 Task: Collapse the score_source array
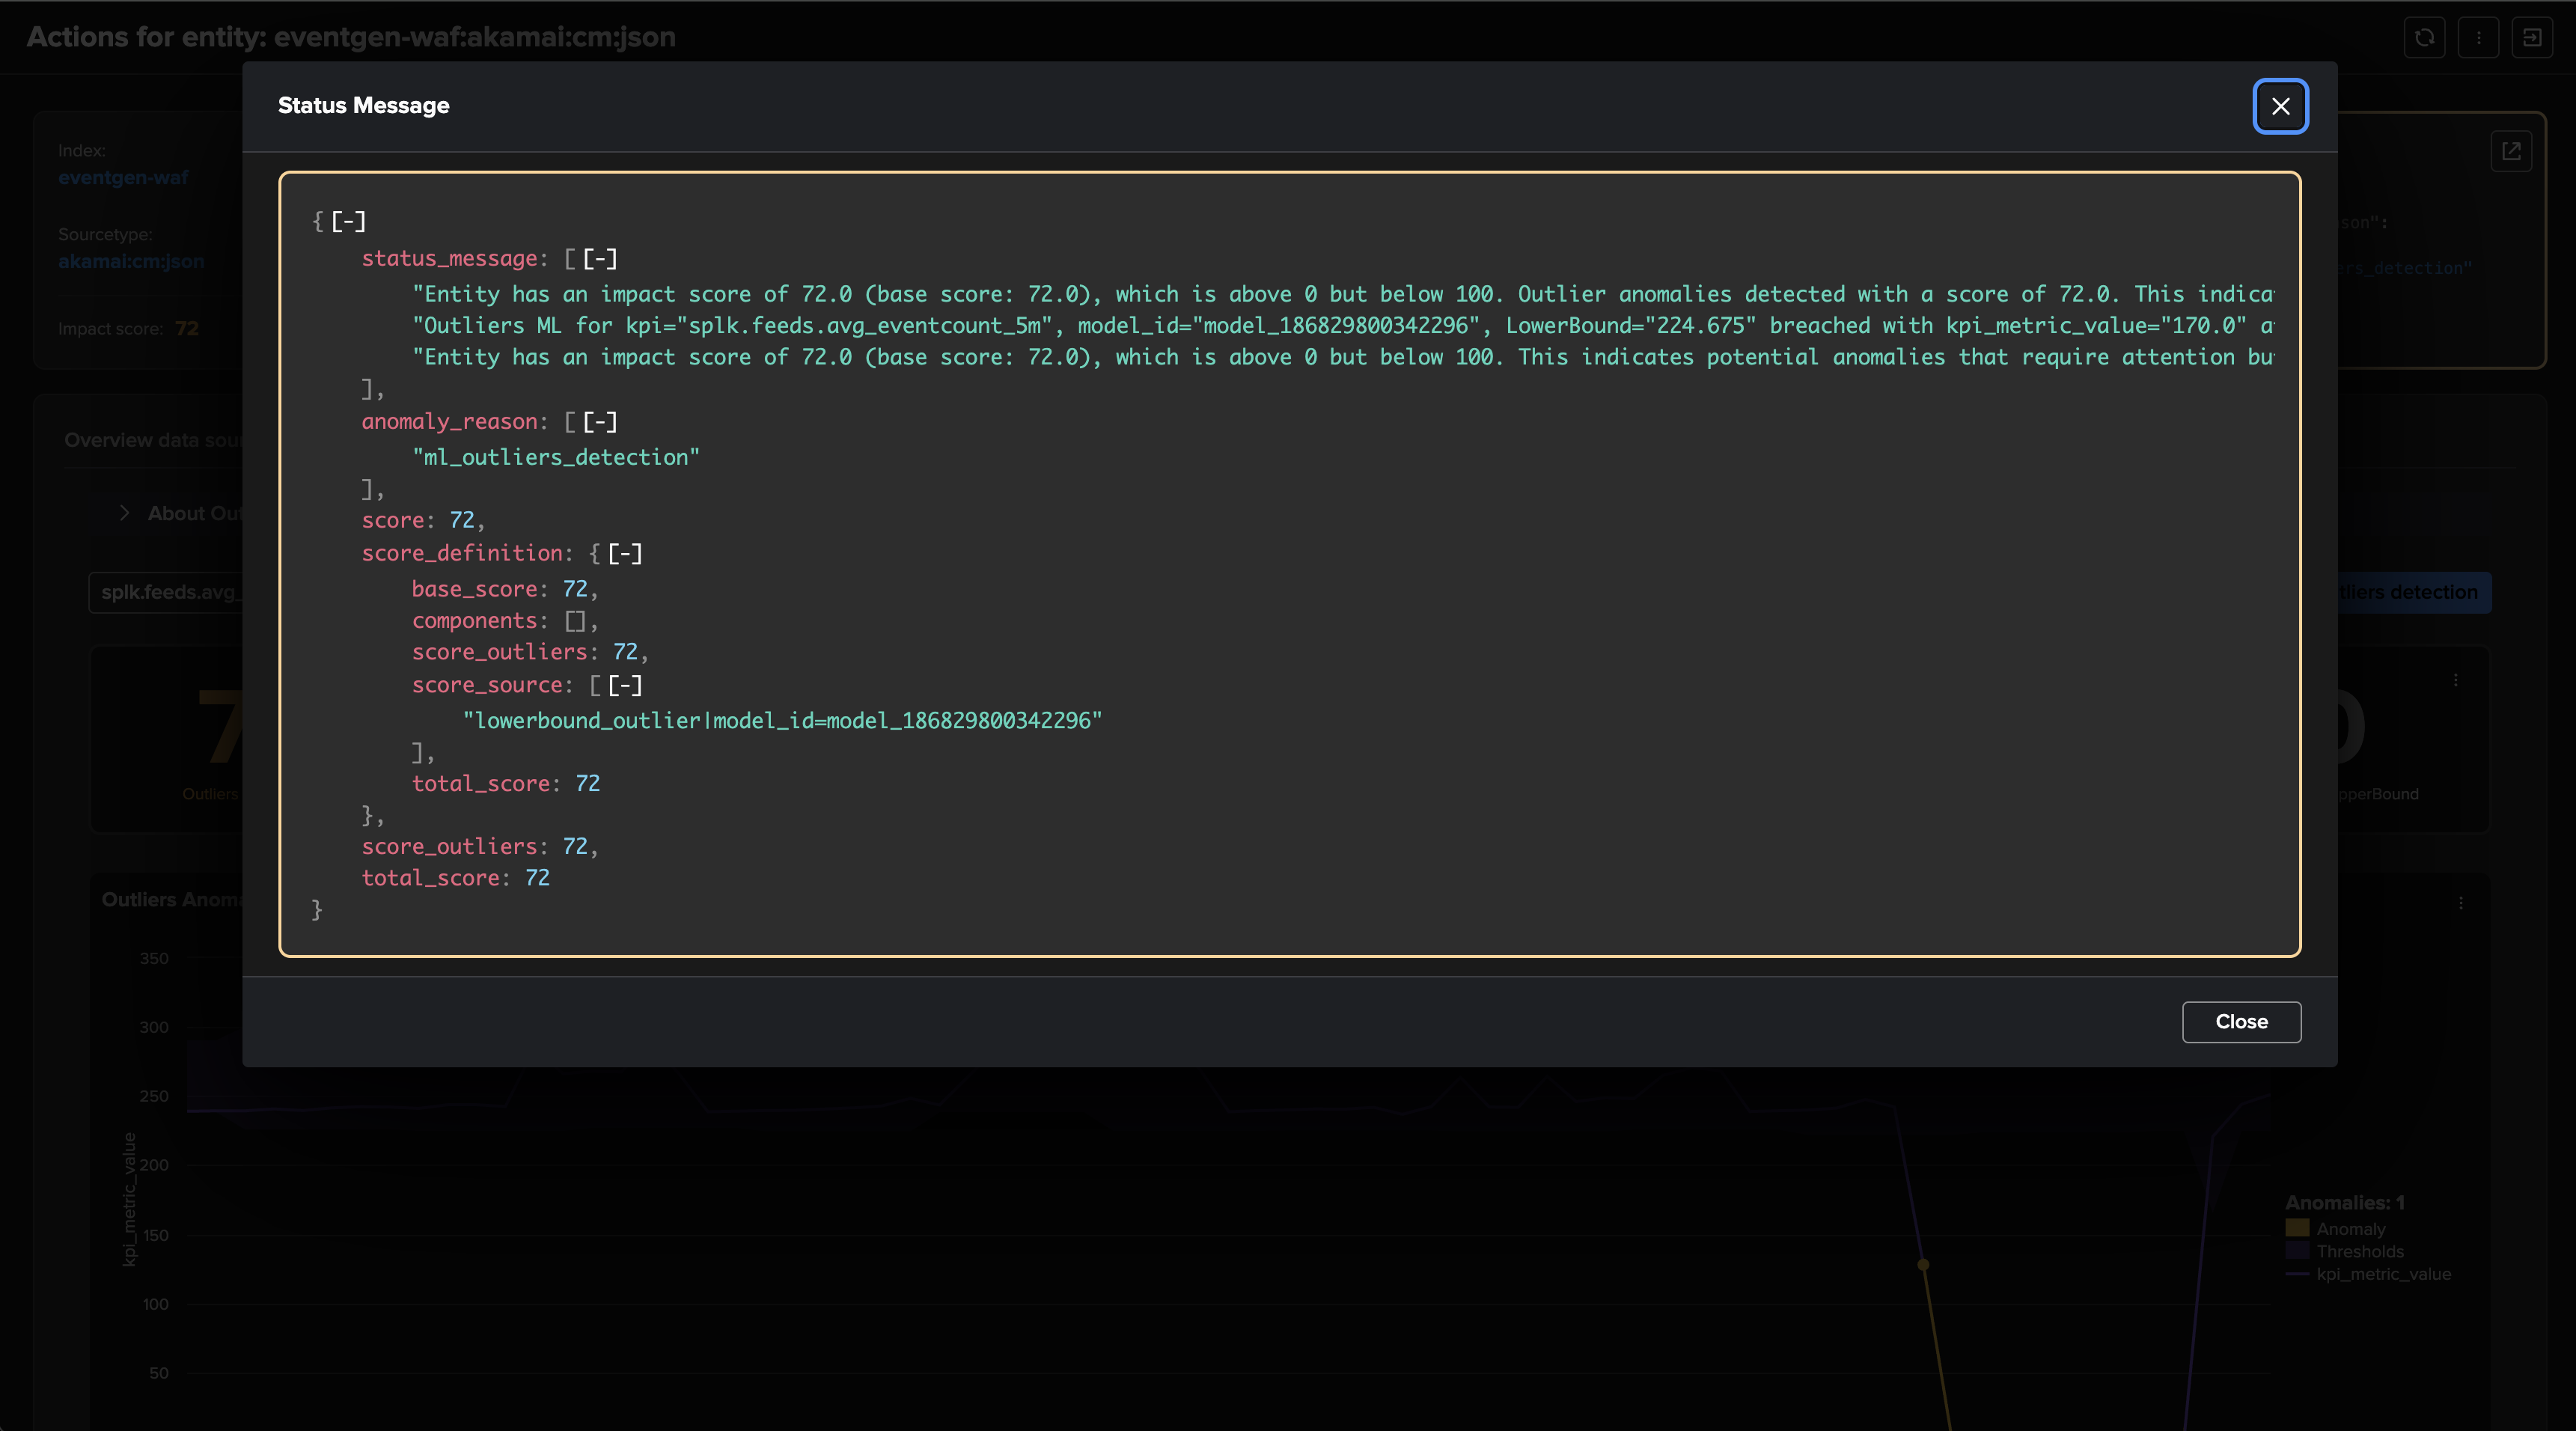[625, 685]
